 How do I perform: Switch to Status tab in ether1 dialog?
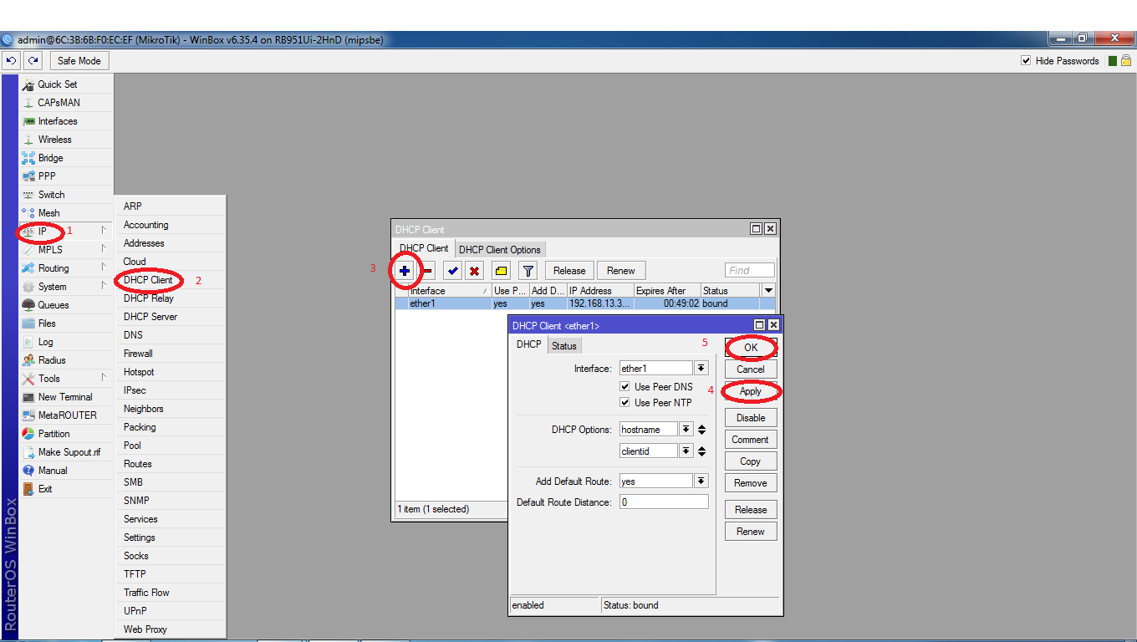(564, 346)
